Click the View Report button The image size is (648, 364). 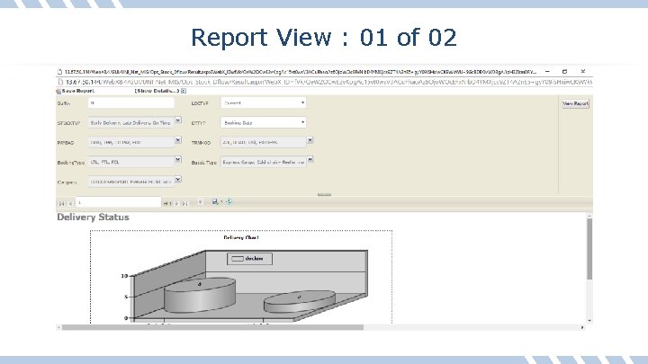click(575, 103)
